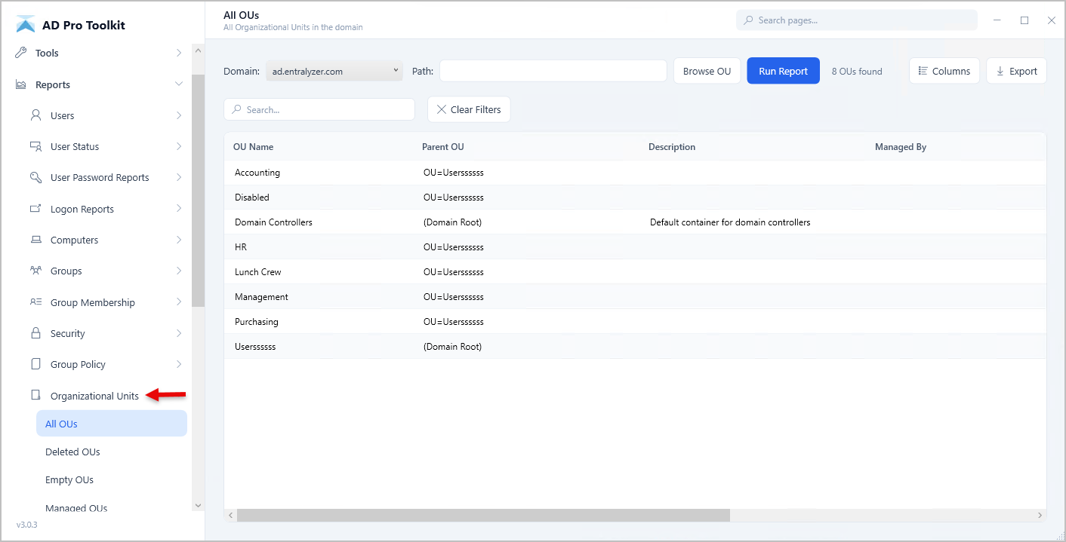The image size is (1066, 542).
Task: Expand the Logon Reports chevron
Action: 179,209
